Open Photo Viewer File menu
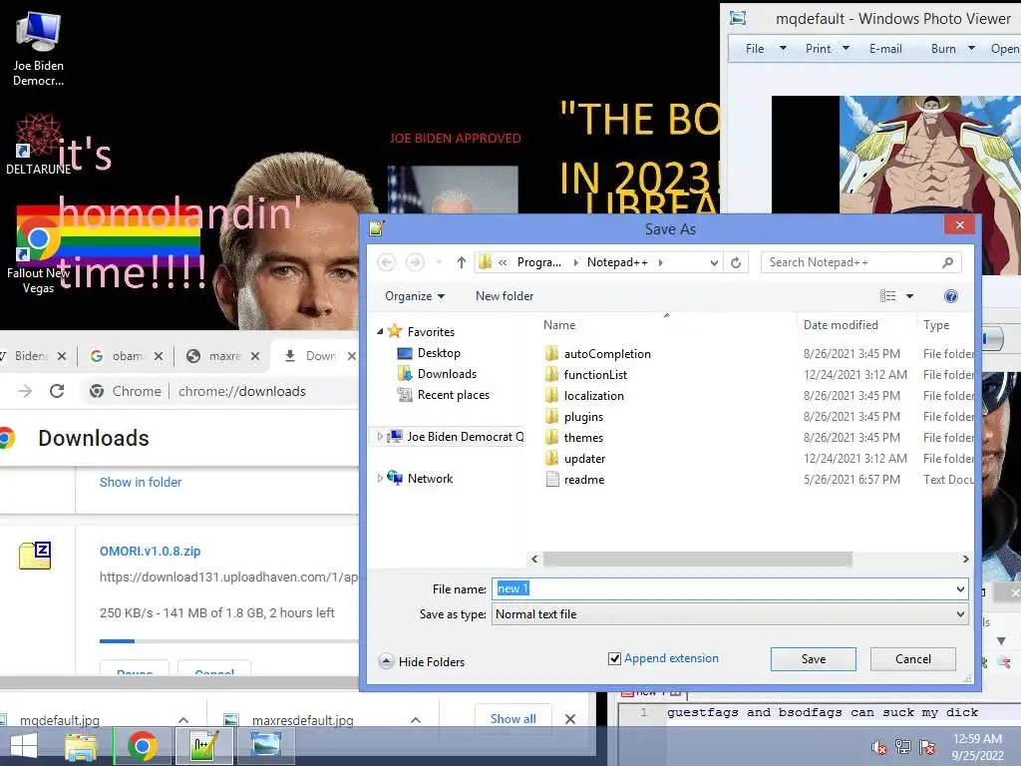1021x766 pixels. point(766,49)
